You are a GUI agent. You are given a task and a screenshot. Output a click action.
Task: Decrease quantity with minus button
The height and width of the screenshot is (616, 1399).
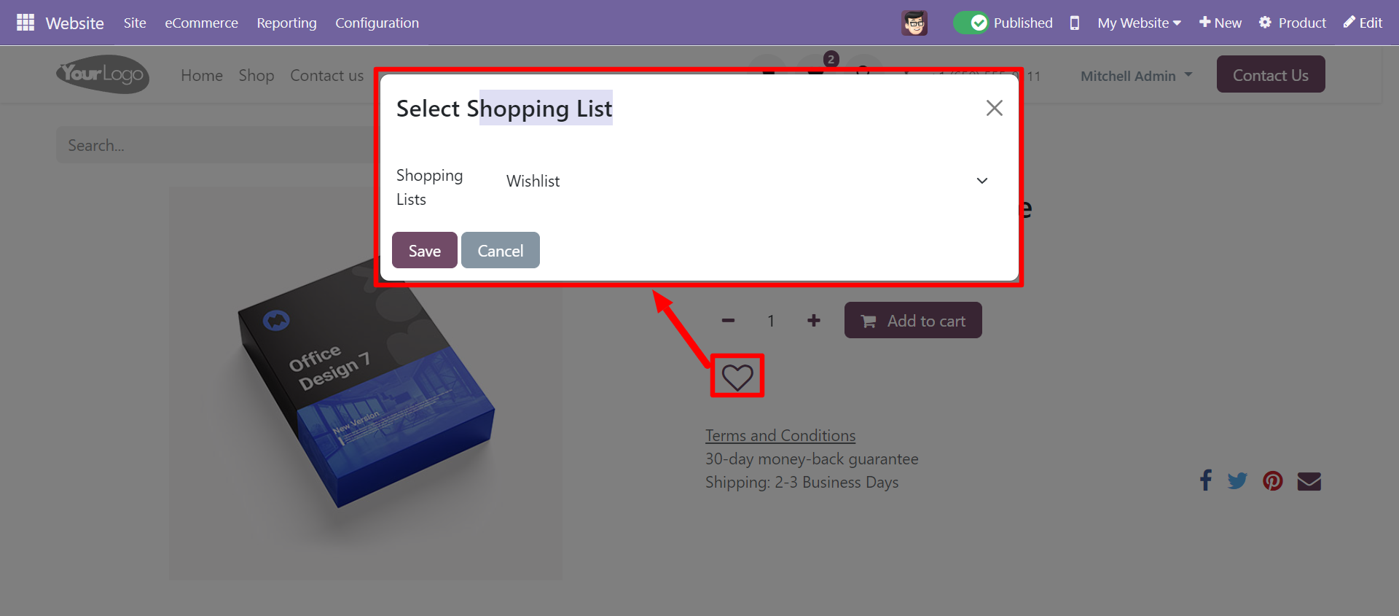tap(728, 321)
